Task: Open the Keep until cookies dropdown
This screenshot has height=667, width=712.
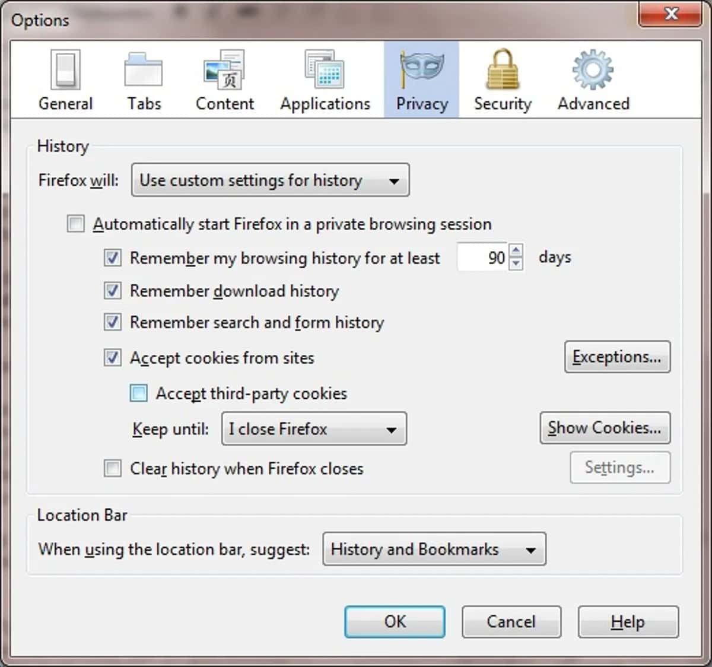Action: 314,428
